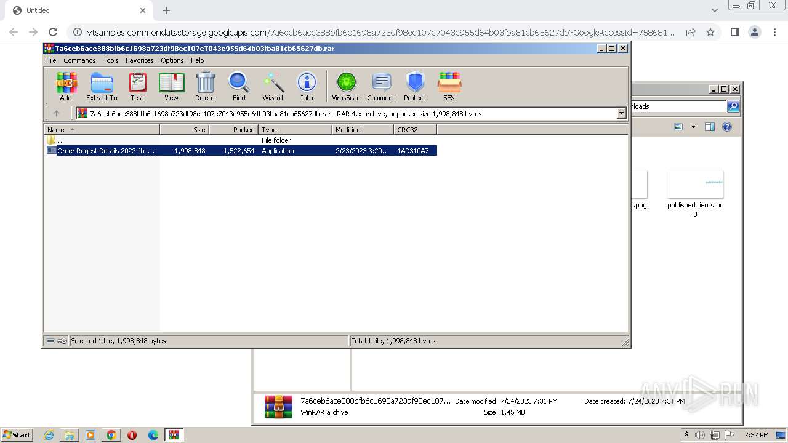Screen dimensions: 788x443
Task: Open the File menu in WinRAR
Action: [x=51, y=60]
